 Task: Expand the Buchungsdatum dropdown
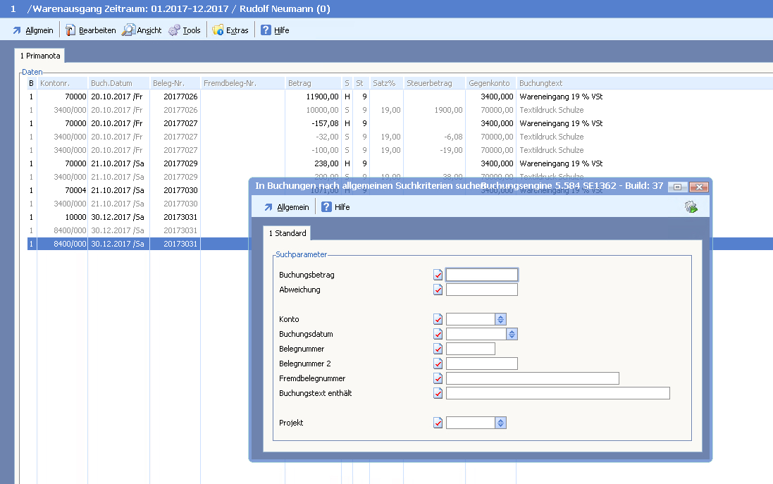click(x=512, y=334)
